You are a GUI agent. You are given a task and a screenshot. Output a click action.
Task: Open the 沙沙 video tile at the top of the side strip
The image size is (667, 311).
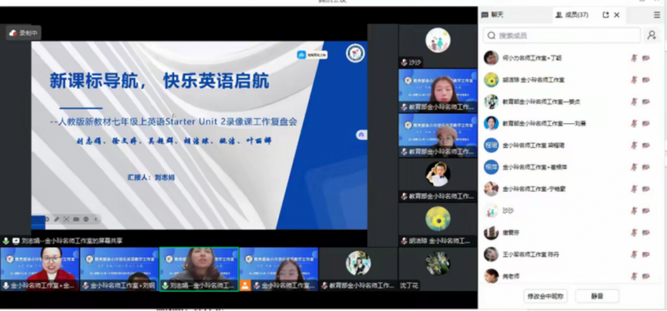pyautogui.click(x=438, y=45)
